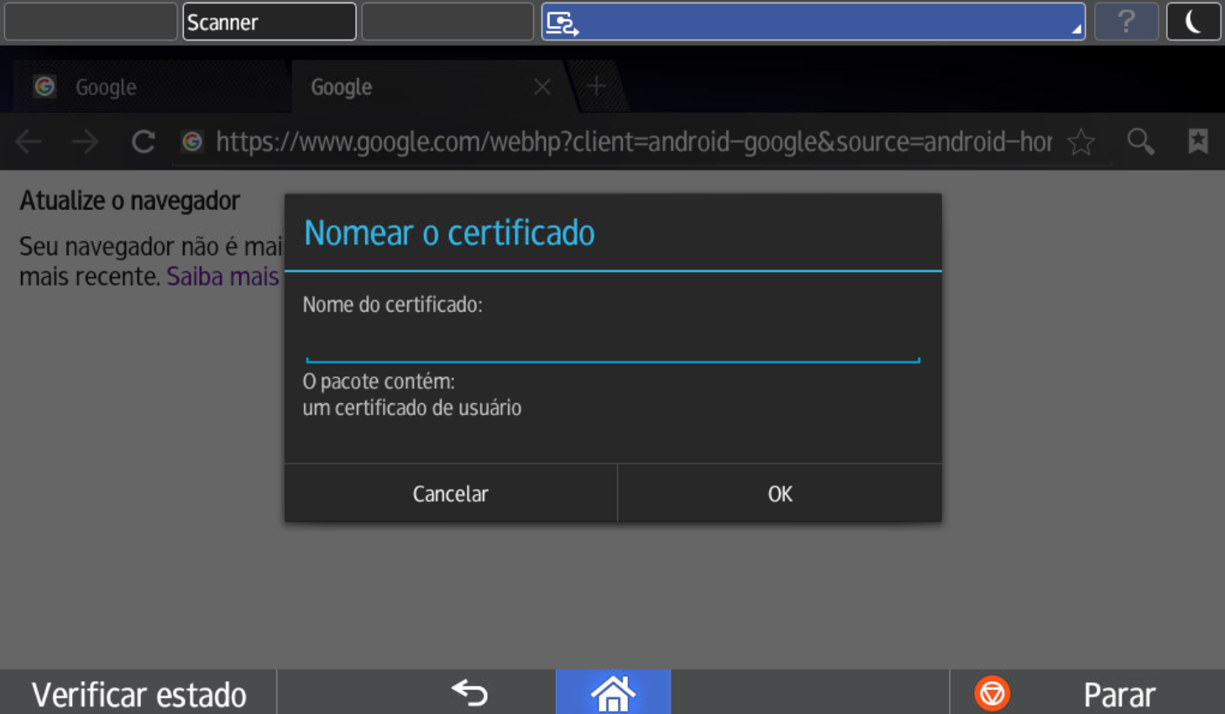Open help with question mark button
This screenshot has height=714, width=1225.
(1126, 22)
